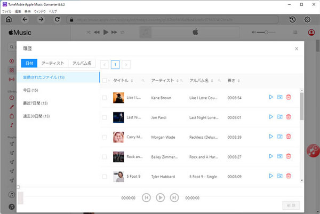Delete the Jon Pardi track record
Viewport: 320px width, 214px height.
click(289, 117)
